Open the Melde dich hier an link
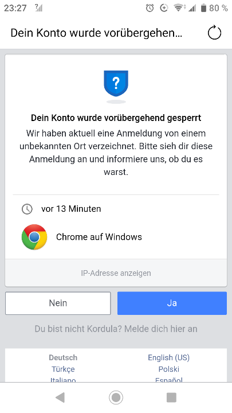 (x=161, y=329)
